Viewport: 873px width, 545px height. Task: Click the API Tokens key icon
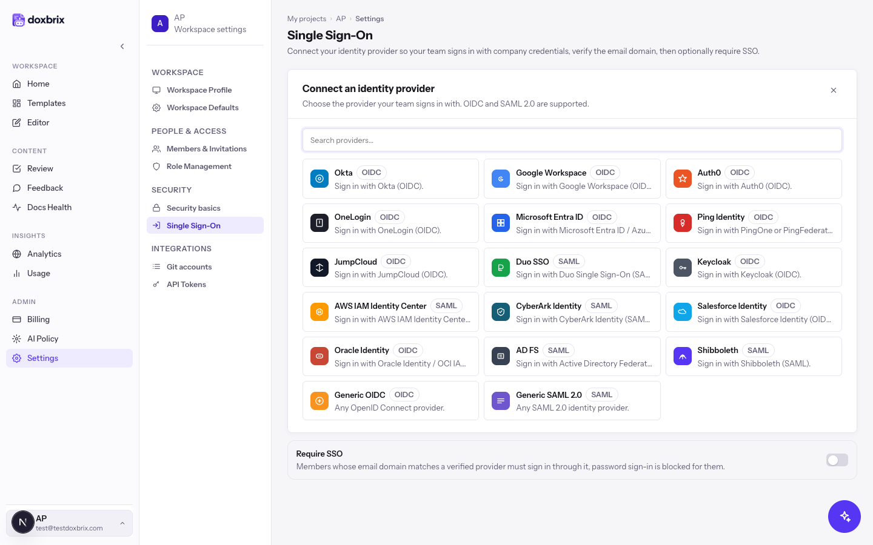point(156,284)
